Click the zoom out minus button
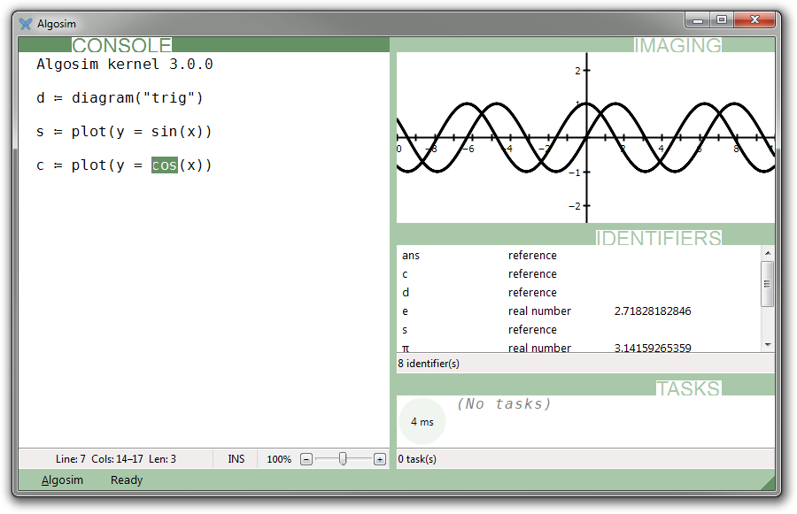The width and height of the screenshot is (797, 514). click(x=306, y=459)
